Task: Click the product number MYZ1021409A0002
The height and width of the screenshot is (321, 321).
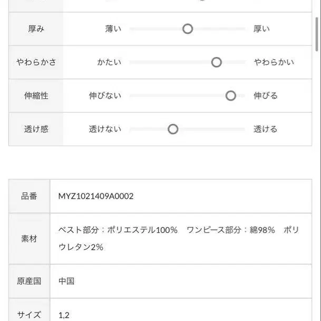Action: 96,196
